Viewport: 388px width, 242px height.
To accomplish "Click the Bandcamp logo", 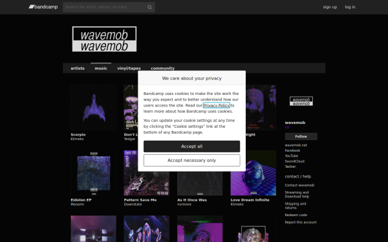I will click(43, 7).
